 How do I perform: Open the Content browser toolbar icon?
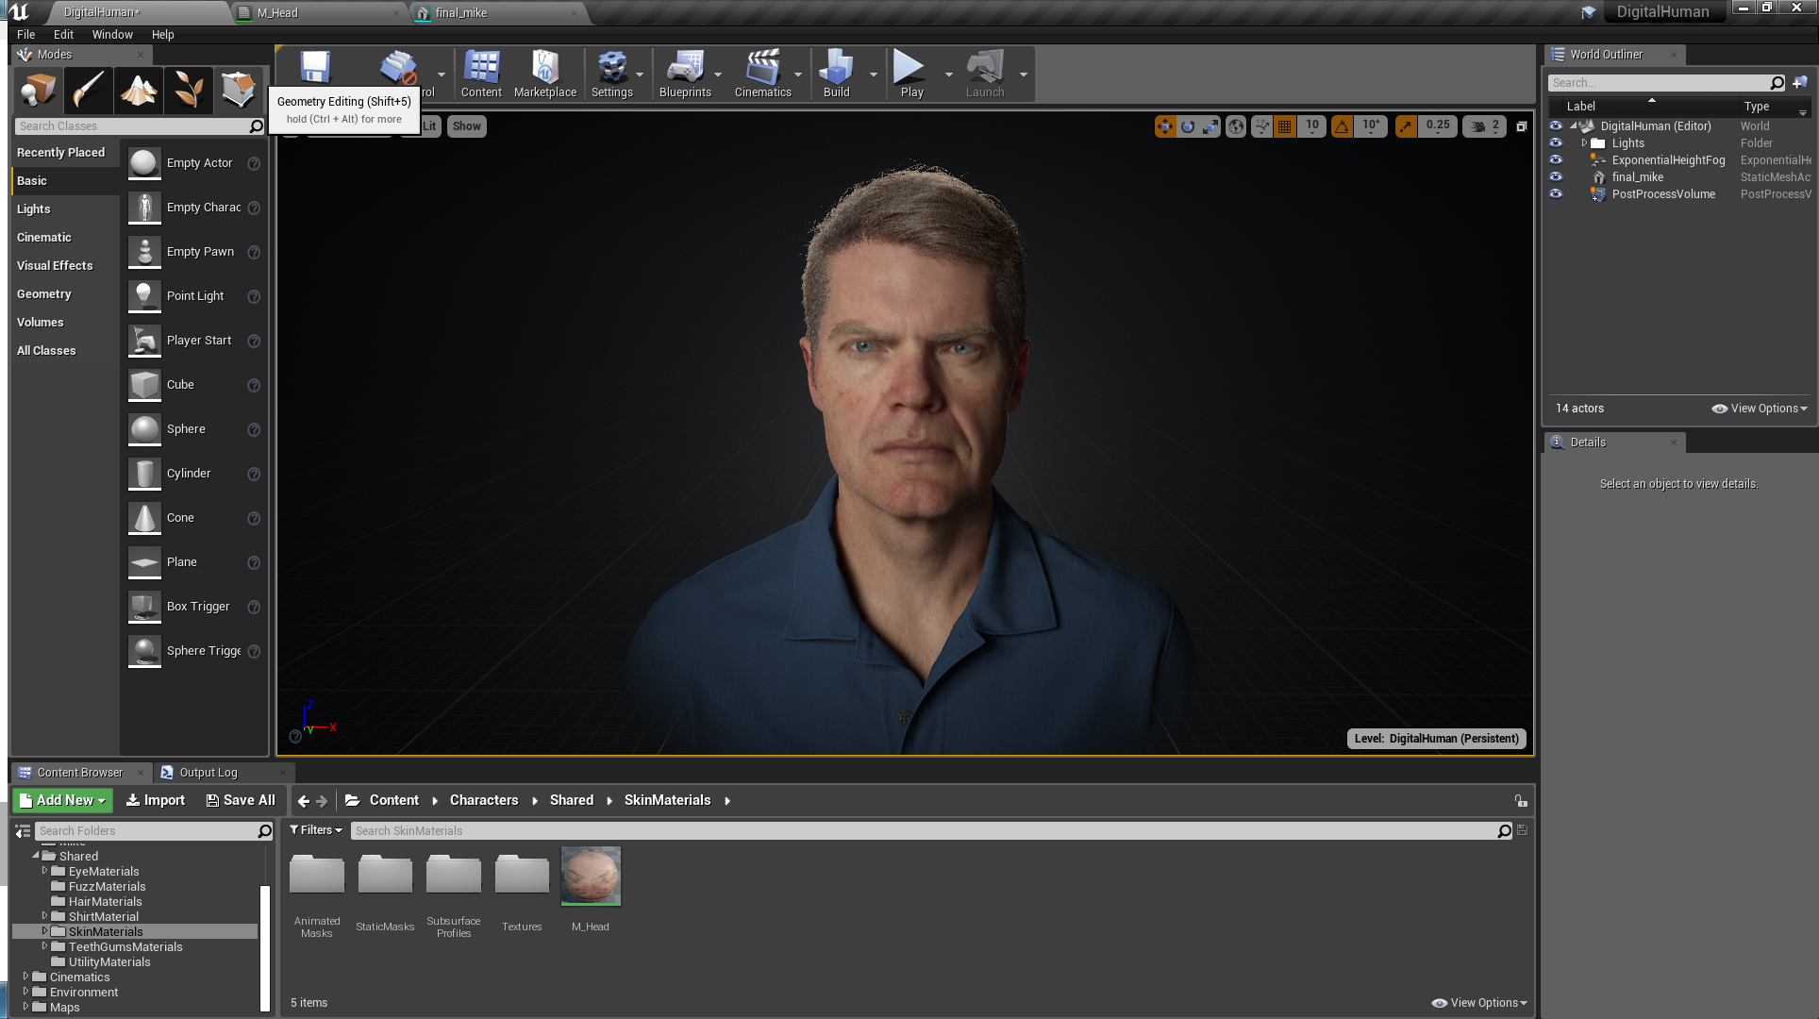(481, 74)
